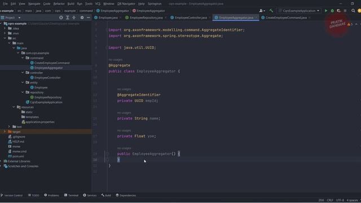Hide the Project panel with minus icon

(89, 17)
